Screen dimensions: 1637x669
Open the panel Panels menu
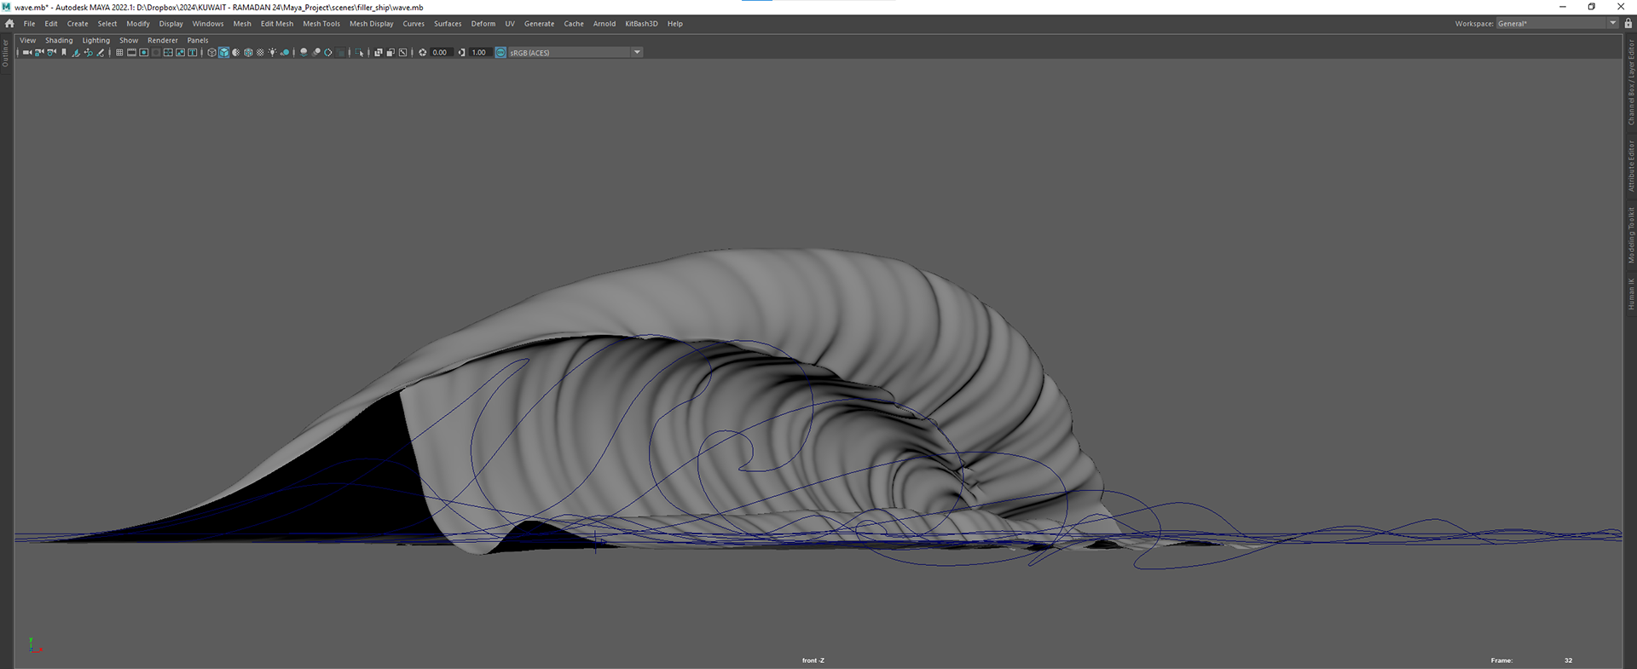point(198,40)
